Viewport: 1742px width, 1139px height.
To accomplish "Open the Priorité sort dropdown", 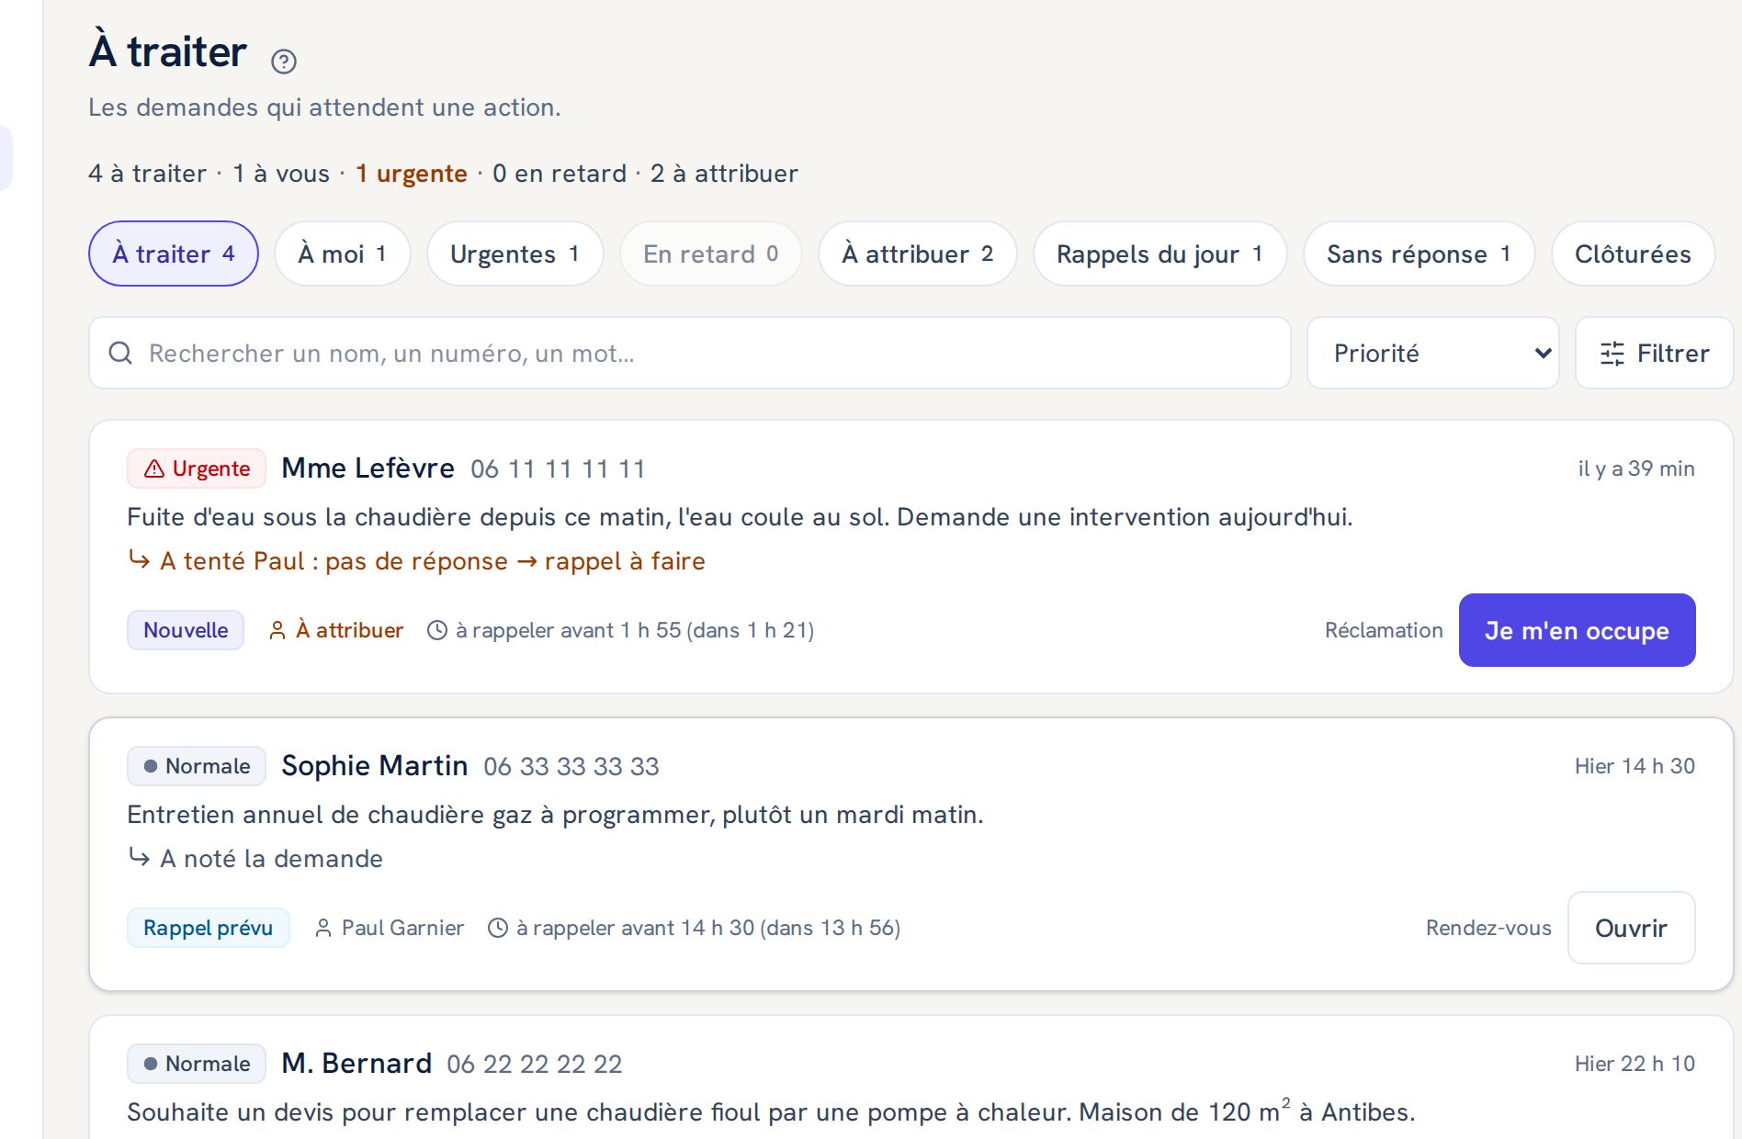I will coord(1432,353).
